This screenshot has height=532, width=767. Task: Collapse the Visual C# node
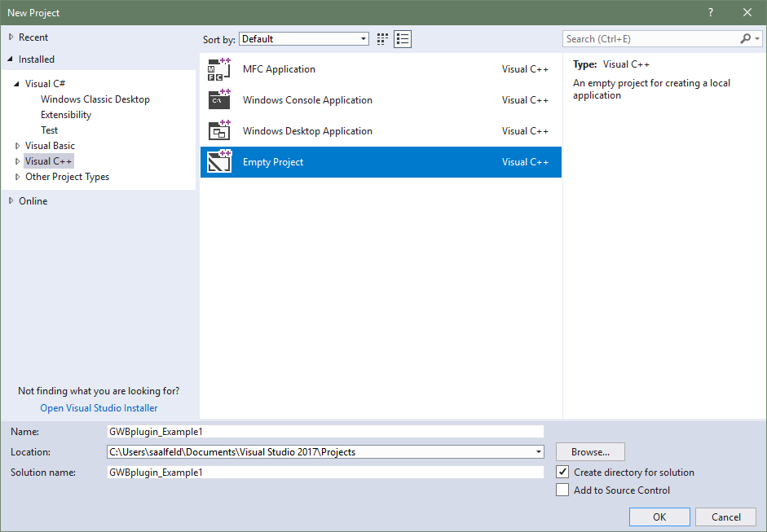pyautogui.click(x=16, y=84)
